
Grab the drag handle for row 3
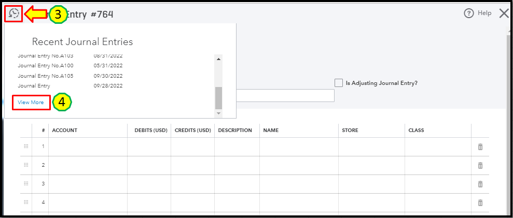pos(26,183)
